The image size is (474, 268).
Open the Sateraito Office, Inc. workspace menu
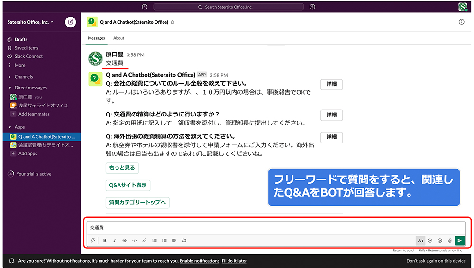pos(30,22)
